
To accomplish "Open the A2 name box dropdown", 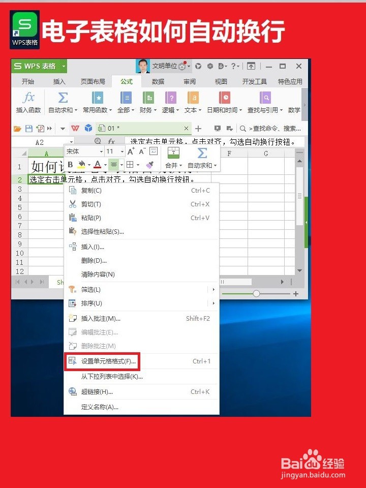I will pyautogui.click(x=72, y=142).
